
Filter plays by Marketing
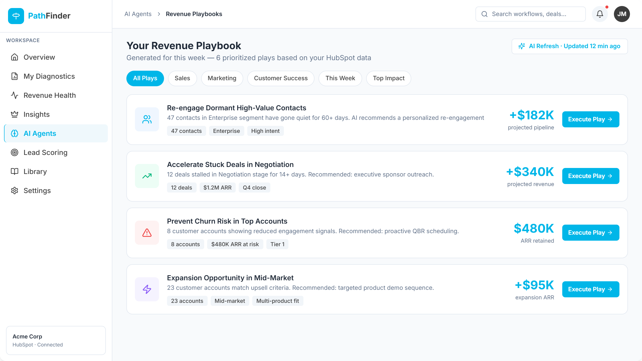222,78
